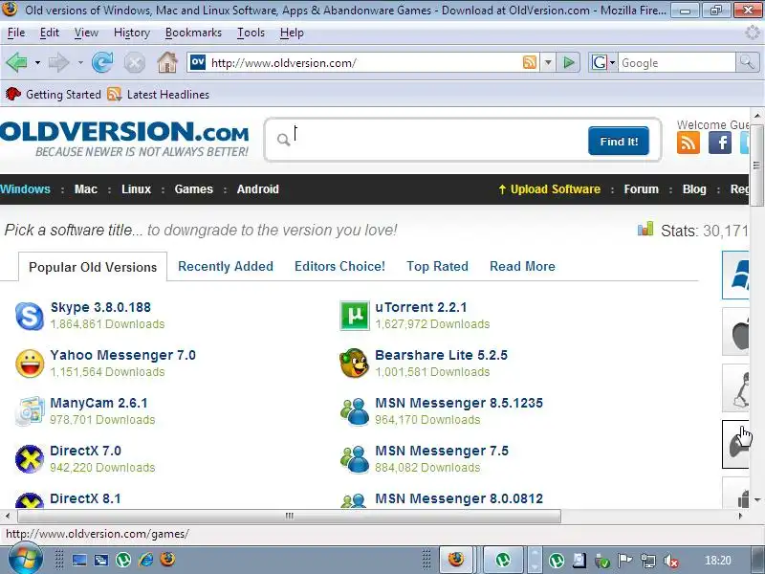Select Android in the navigation bar
The width and height of the screenshot is (765, 574).
pos(257,188)
